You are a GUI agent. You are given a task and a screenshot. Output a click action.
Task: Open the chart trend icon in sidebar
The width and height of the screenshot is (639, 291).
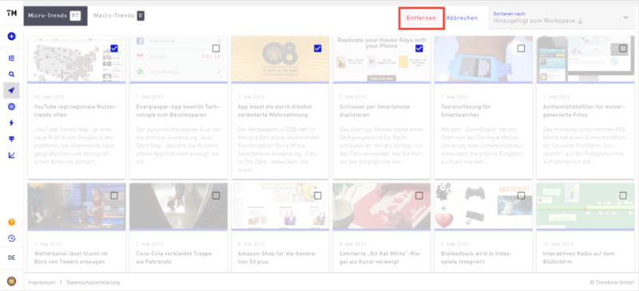click(x=11, y=155)
